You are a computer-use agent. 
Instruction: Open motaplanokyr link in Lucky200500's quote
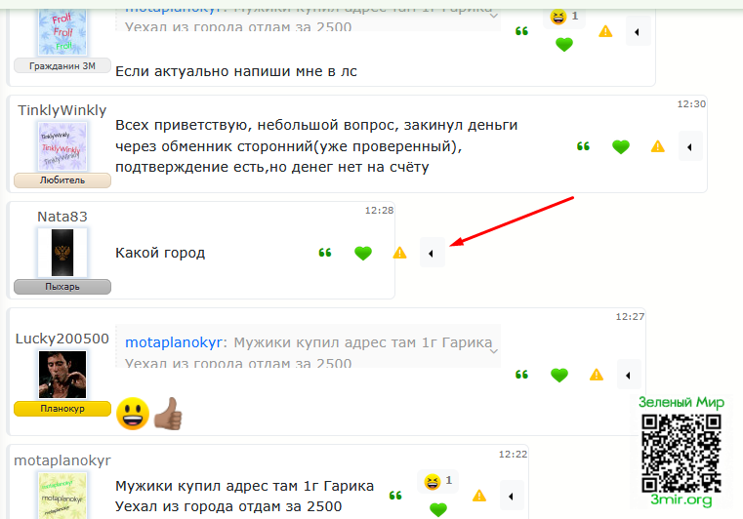pyautogui.click(x=174, y=342)
